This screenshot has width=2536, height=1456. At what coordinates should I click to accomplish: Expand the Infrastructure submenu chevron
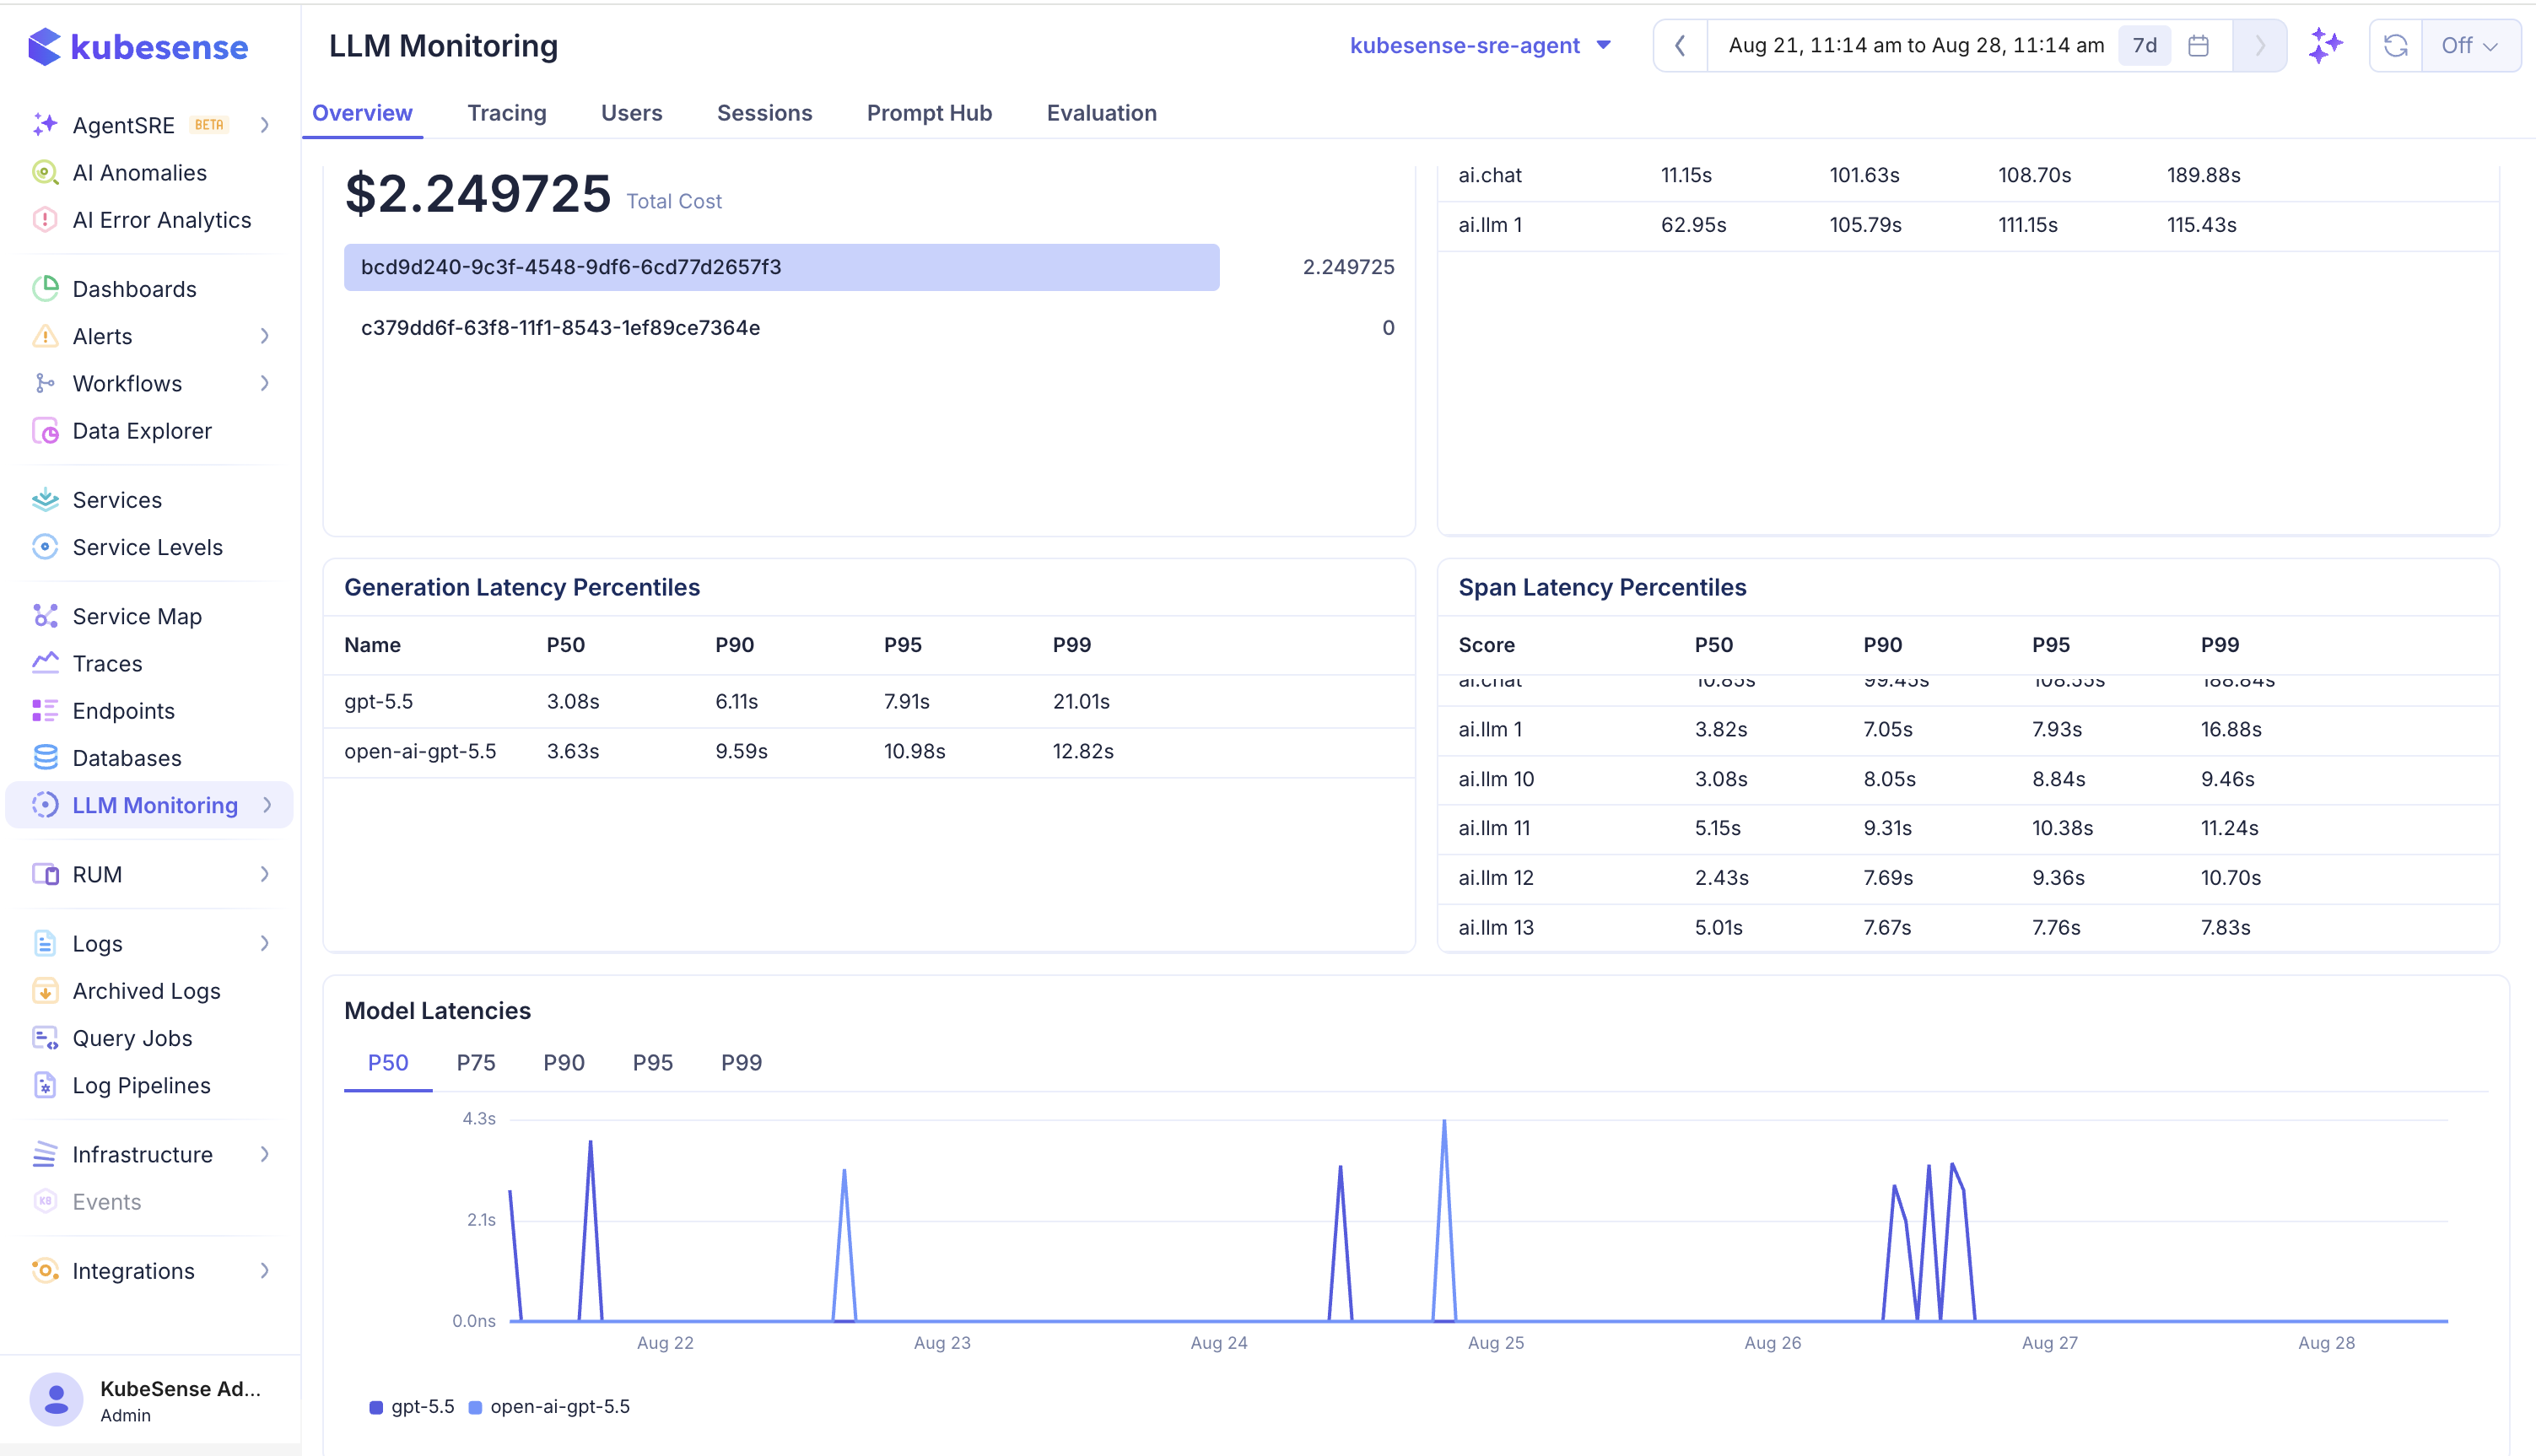(265, 1154)
